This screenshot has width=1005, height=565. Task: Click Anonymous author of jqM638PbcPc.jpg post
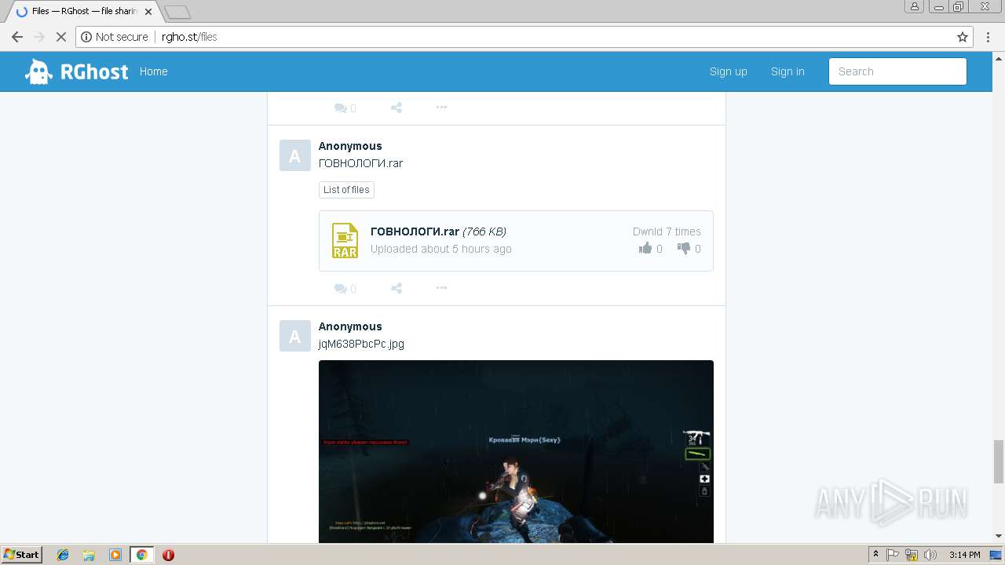(350, 326)
